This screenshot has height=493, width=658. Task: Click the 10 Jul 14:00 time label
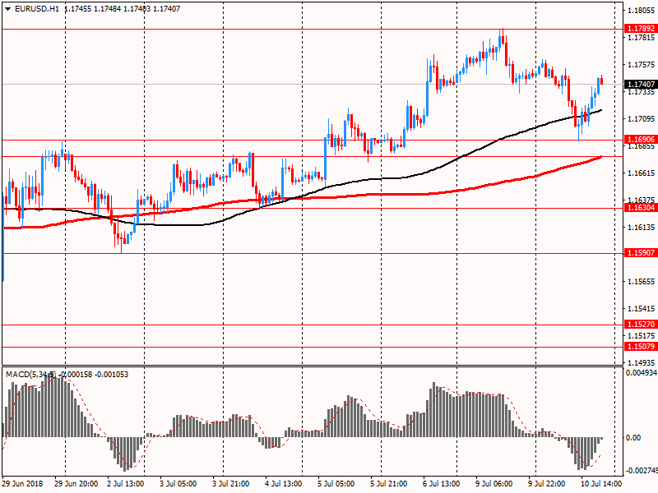pos(600,485)
